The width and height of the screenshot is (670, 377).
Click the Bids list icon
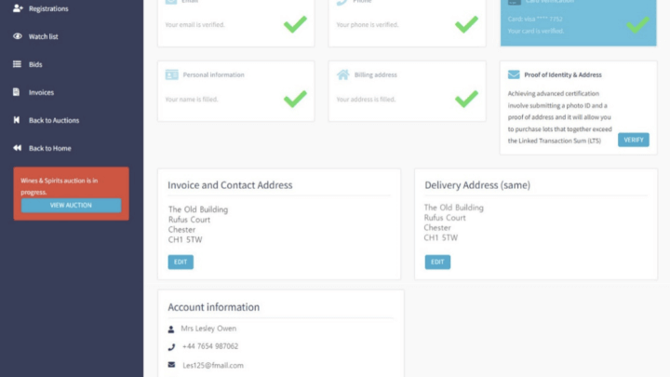click(x=18, y=64)
